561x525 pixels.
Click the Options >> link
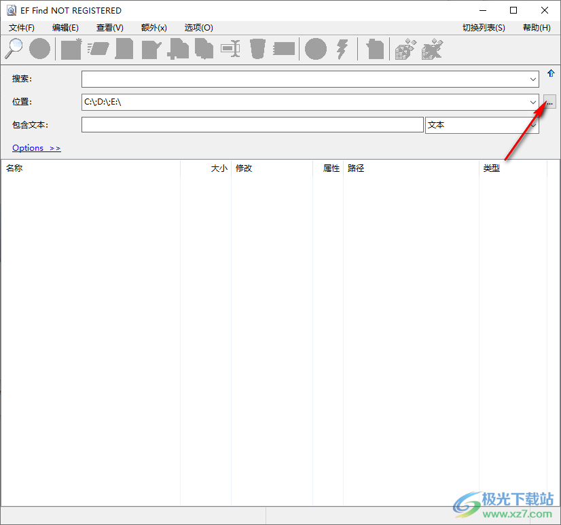coord(37,148)
